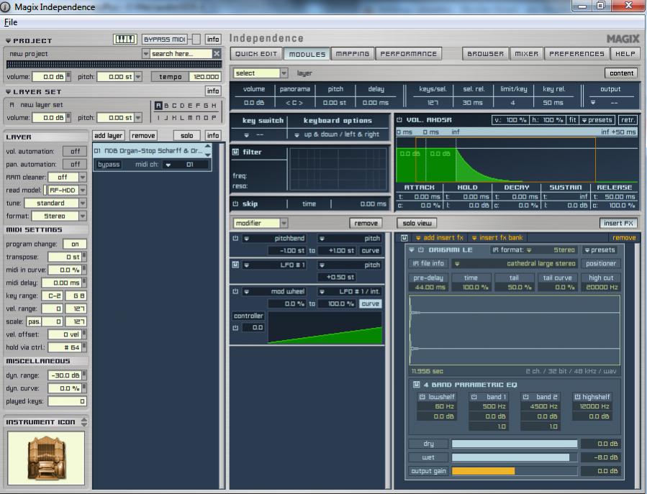Toggle the controller power icon
The image size is (647, 494).
point(235,328)
